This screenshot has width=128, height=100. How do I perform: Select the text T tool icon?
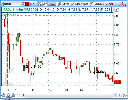(x=19, y=95)
